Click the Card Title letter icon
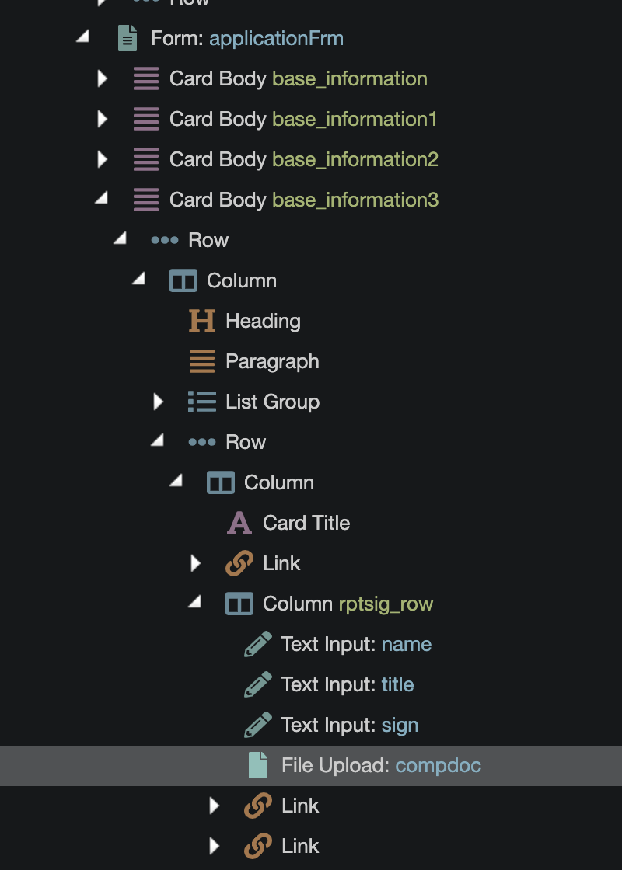 point(239,523)
